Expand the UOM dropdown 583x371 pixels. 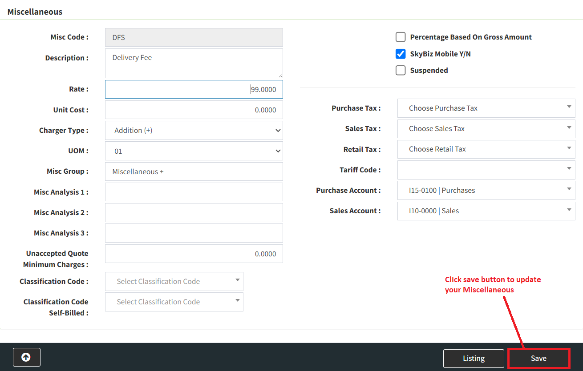pyautogui.click(x=194, y=151)
